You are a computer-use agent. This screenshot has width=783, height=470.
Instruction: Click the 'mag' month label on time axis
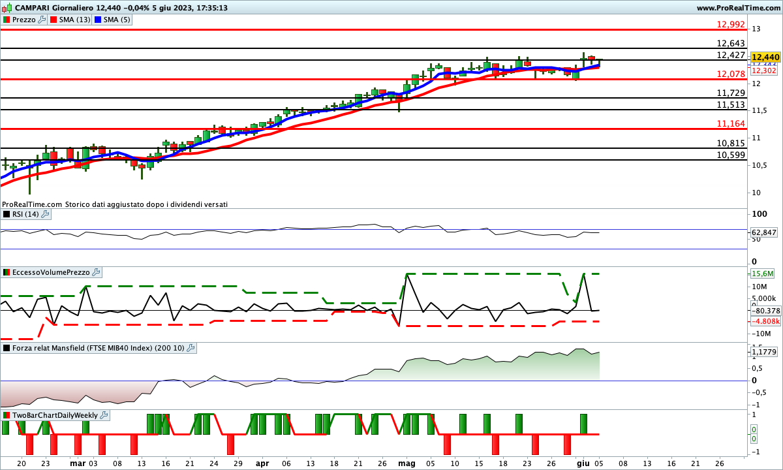pos(407,463)
